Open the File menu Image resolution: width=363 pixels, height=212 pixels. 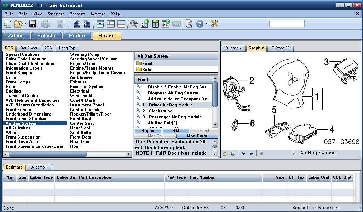click(10, 14)
